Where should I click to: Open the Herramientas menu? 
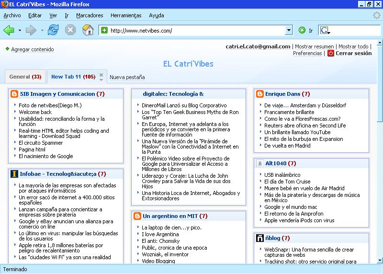[126, 15]
